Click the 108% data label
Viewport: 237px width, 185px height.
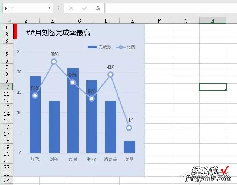[x=54, y=54]
